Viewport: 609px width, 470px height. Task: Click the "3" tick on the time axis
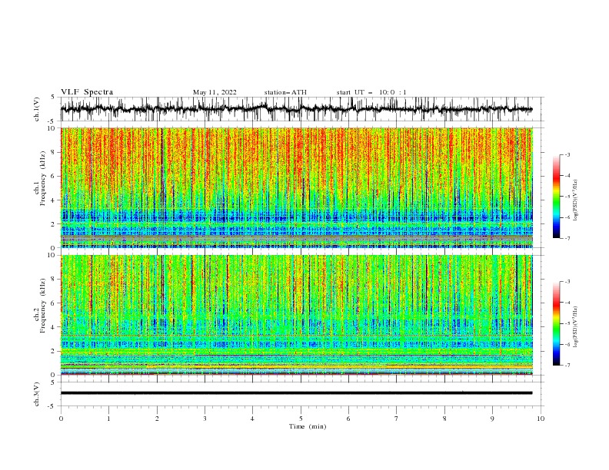[205, 419]
